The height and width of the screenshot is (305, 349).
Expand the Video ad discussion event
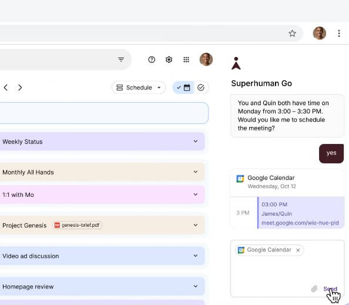tap(196, 256)
